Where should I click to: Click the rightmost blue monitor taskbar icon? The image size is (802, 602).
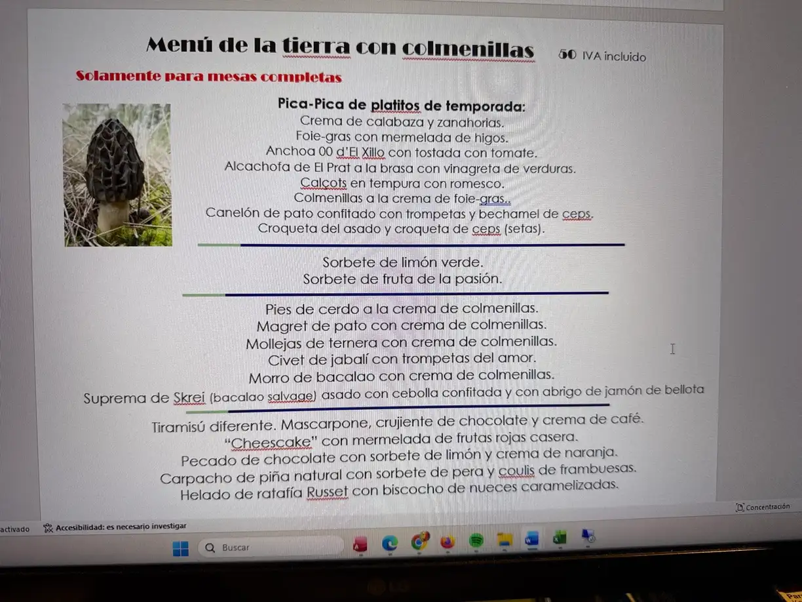(x=588, y=536)
